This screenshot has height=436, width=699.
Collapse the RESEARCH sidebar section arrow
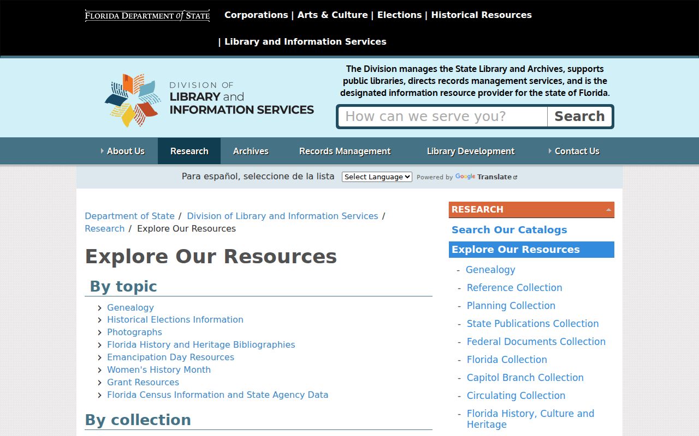pos(608,210)
